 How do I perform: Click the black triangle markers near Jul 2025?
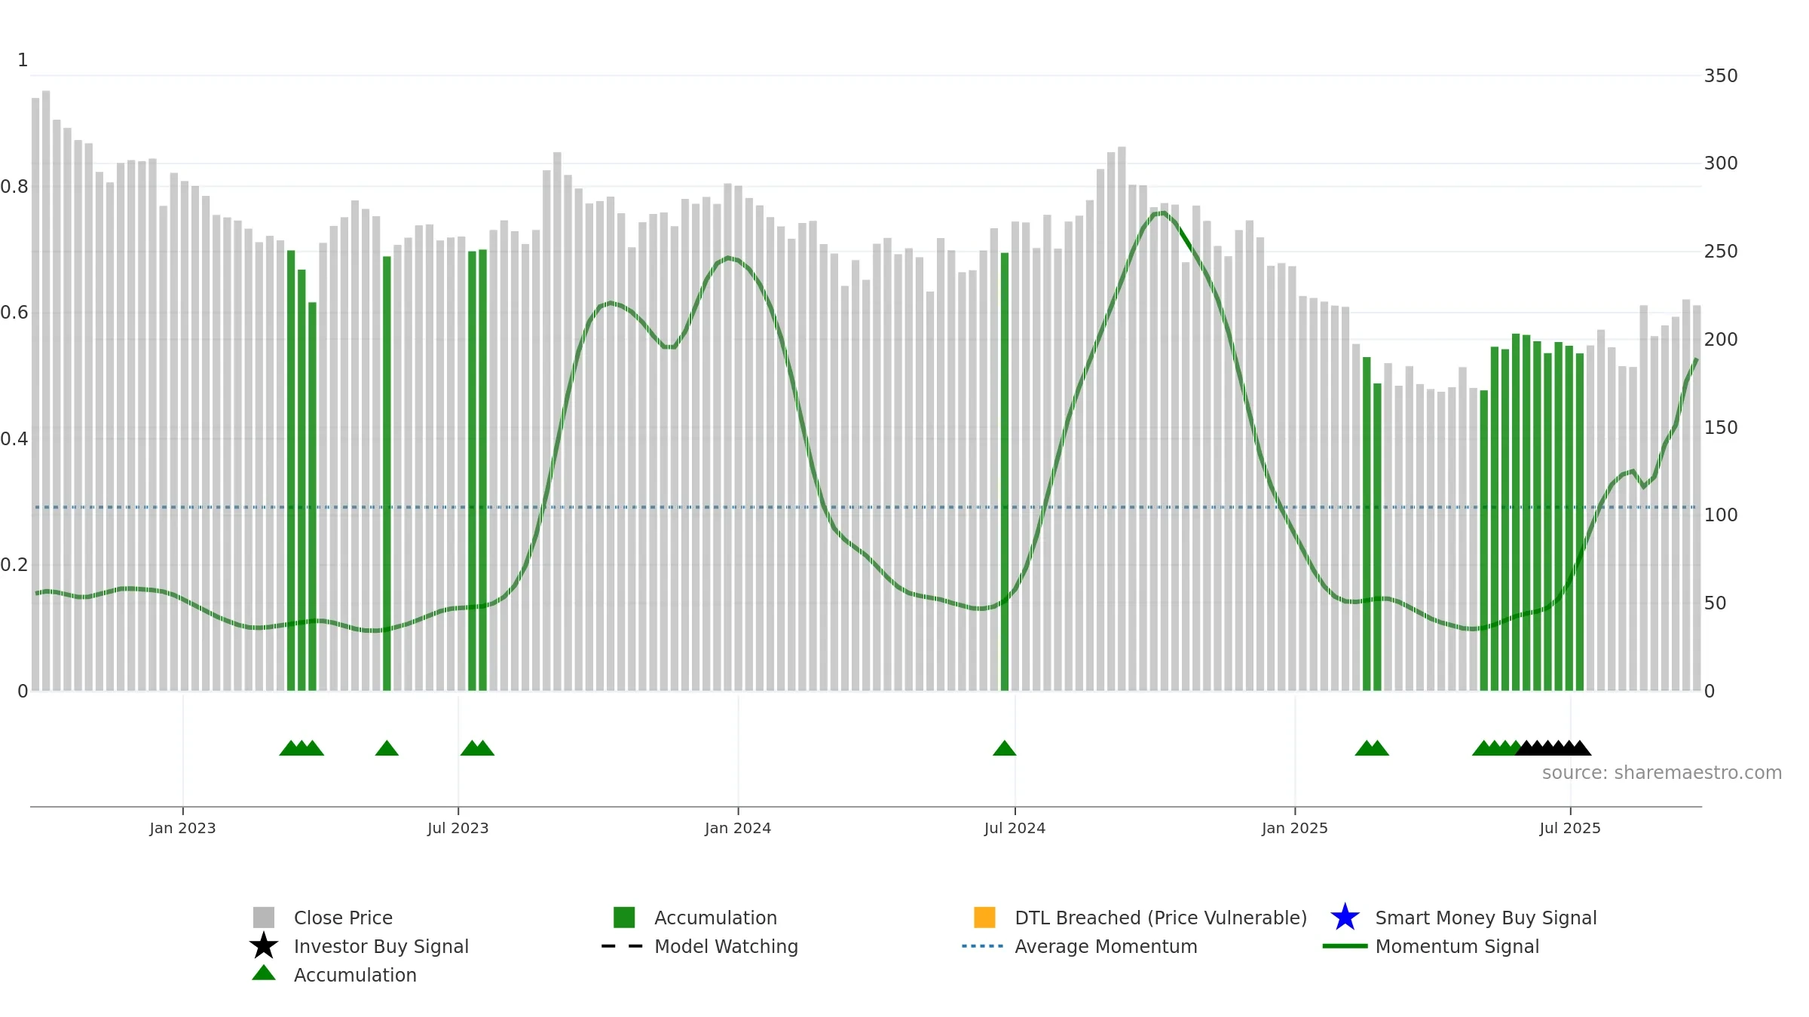[x=1553, y=748]
